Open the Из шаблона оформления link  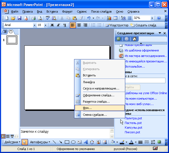tap(142, 50)
